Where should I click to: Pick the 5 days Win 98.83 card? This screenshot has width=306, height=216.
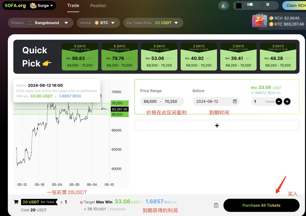click(x=80, y=57)
